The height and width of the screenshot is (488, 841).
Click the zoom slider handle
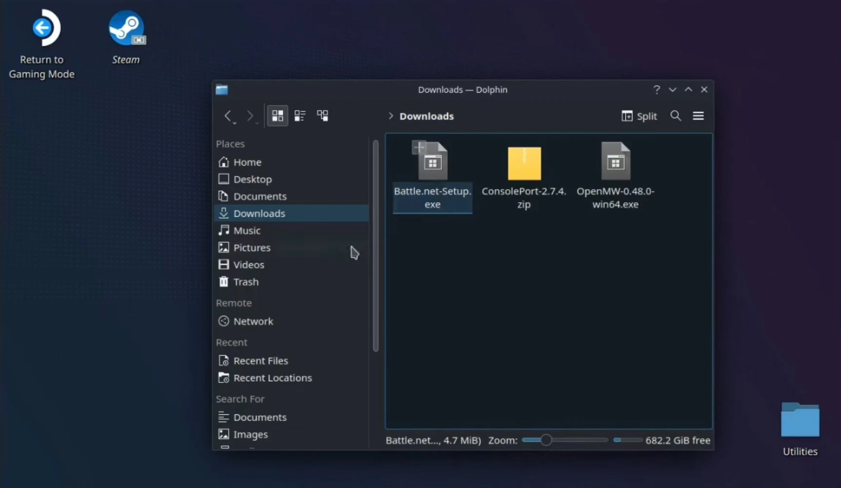(x=546, y=440)
